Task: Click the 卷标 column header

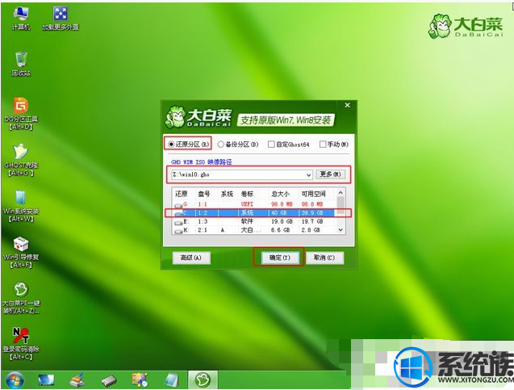Action: coord(247,194)
